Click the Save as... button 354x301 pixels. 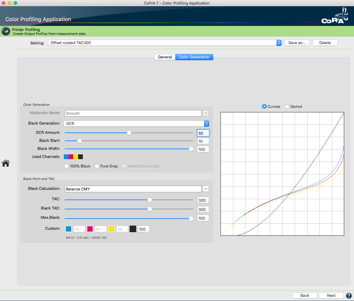(297, 43)
